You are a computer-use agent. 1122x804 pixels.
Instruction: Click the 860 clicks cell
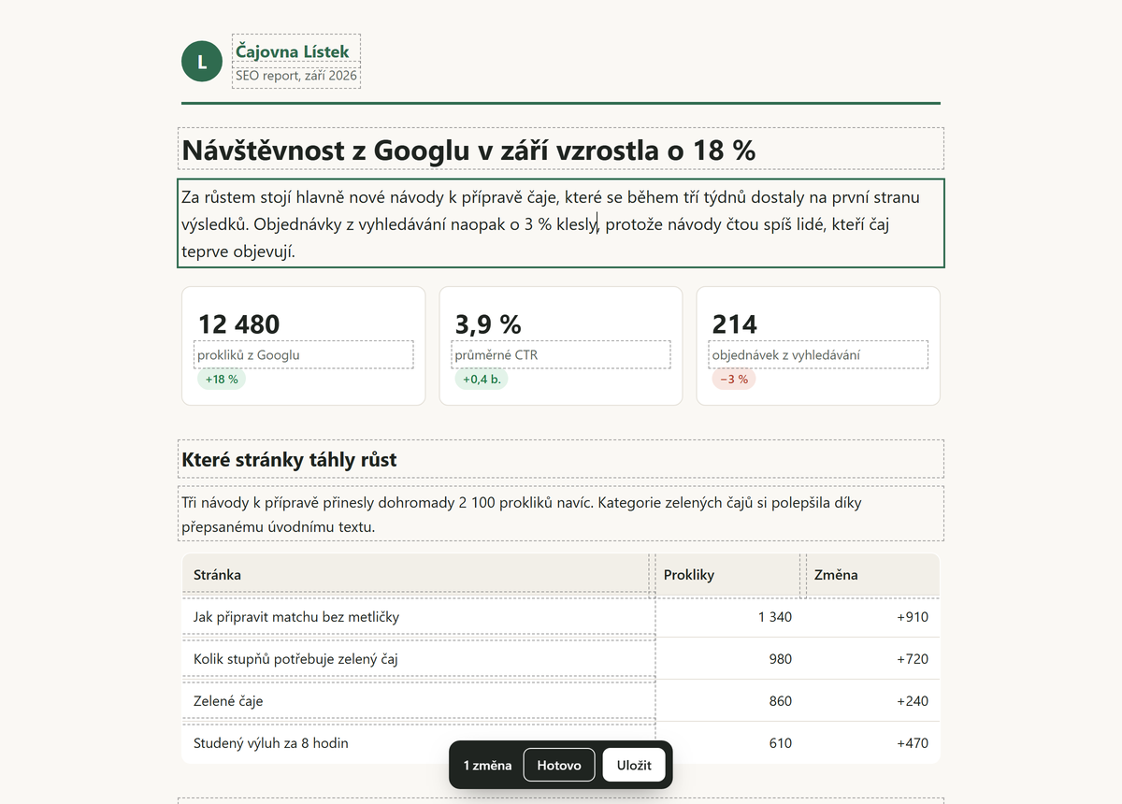click(x=726, y=701)
